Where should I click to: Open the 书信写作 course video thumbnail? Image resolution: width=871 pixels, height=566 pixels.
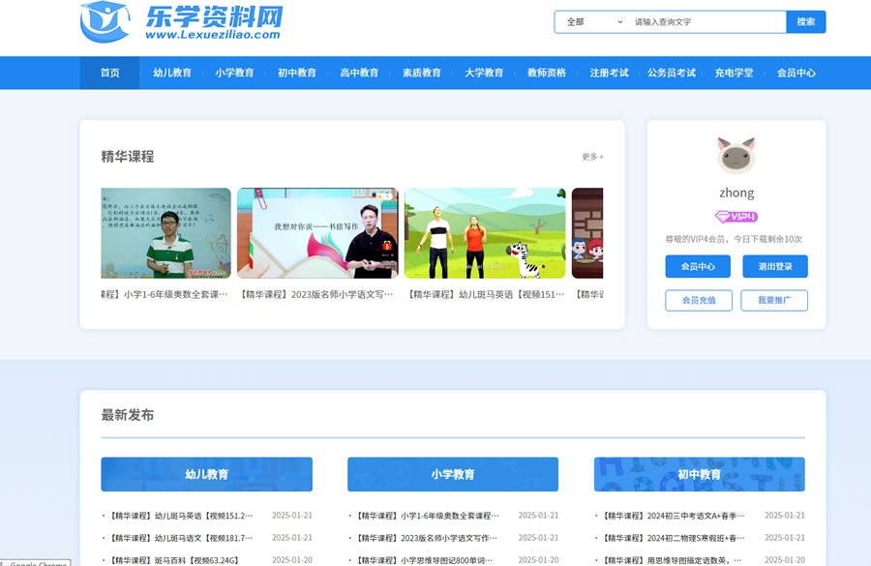317,233
